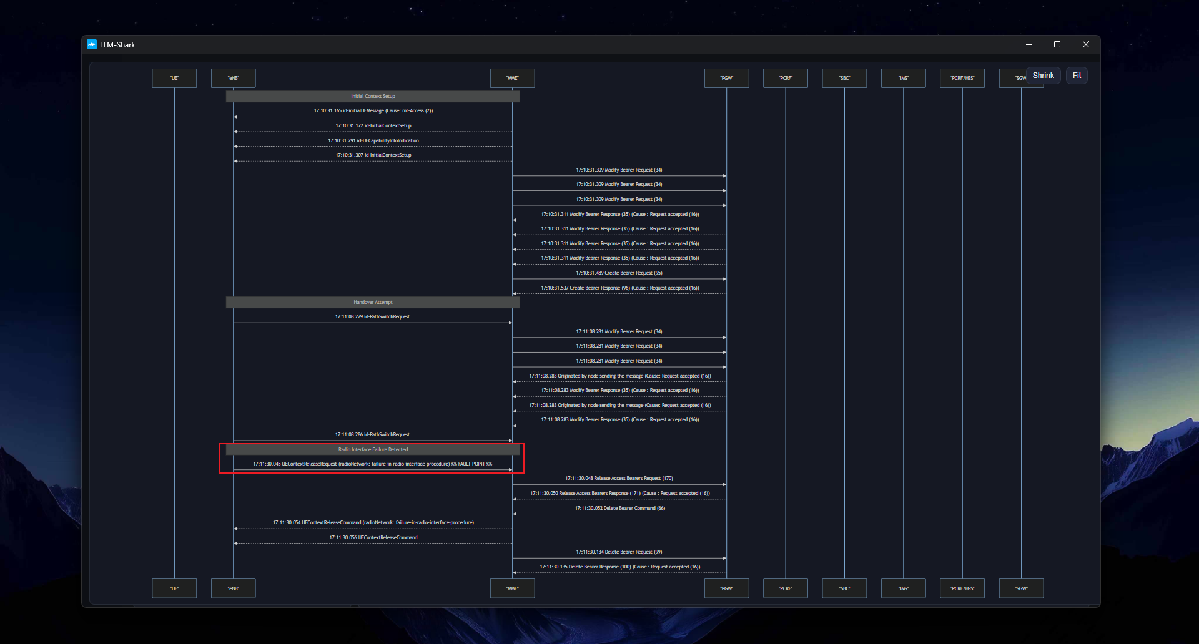Select the PGW participant box at diagram top
Screen dimensions: 1199x644
726,78
